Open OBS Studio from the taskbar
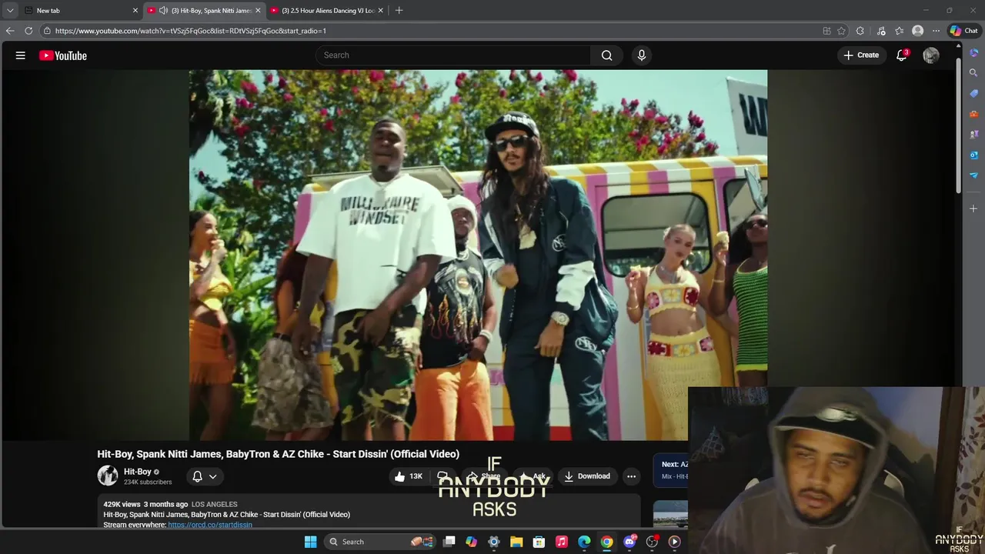The width and height of the screenshot is (985, 554). coord(652,542)
